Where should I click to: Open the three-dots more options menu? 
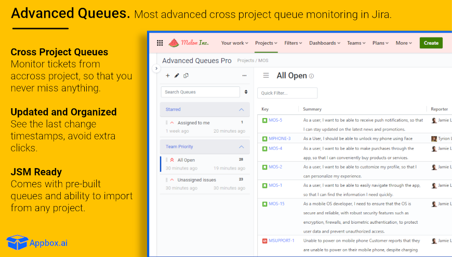point(245,75)
